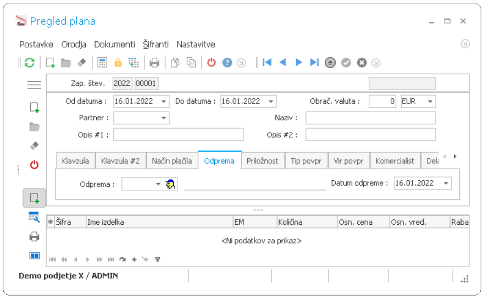Create a new document from the top toolbar

[x=50, y=63]
